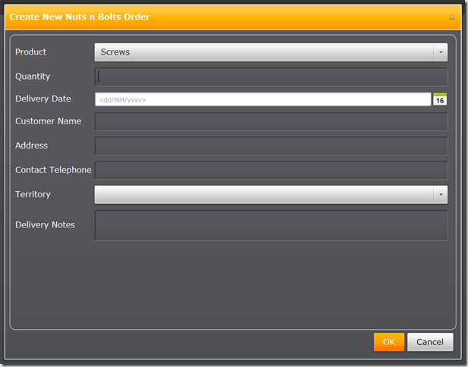Click the Territory label
Viewport: 468px width, 367px height.
coord(33,195)
